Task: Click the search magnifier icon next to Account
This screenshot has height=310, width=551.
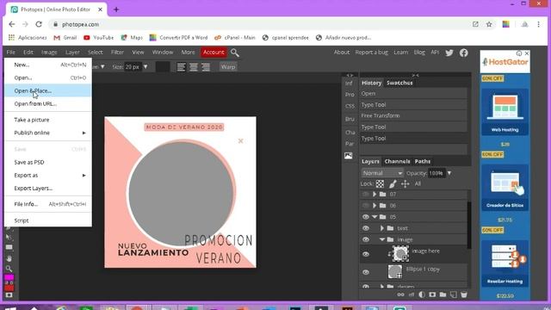Action: (x=235, y=53)
